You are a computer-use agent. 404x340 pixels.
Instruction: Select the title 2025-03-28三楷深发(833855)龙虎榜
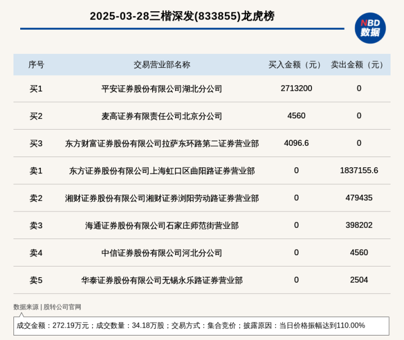pyautogui.click(x=182, y=16)
